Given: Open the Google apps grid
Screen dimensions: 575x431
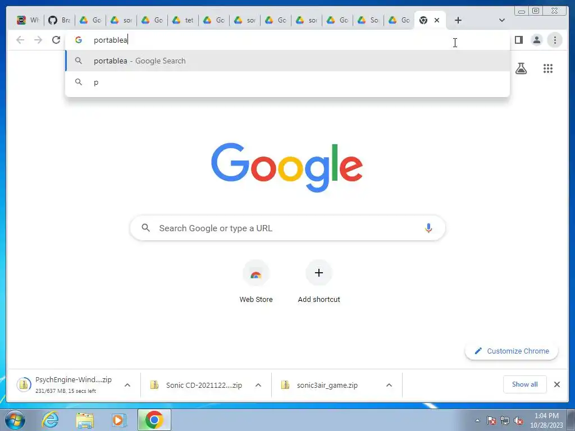Looking at the screenshot, I should tap(548, 68).
